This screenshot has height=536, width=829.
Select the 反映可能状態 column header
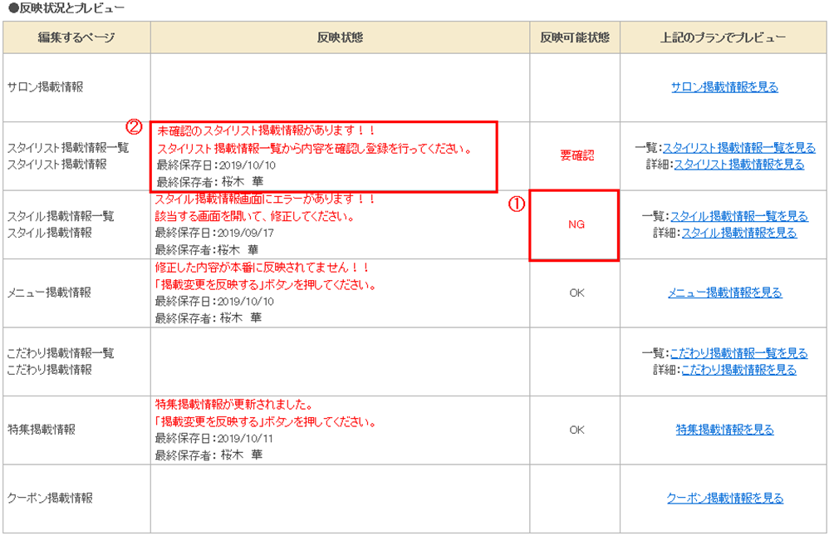(x=575, y=37)
